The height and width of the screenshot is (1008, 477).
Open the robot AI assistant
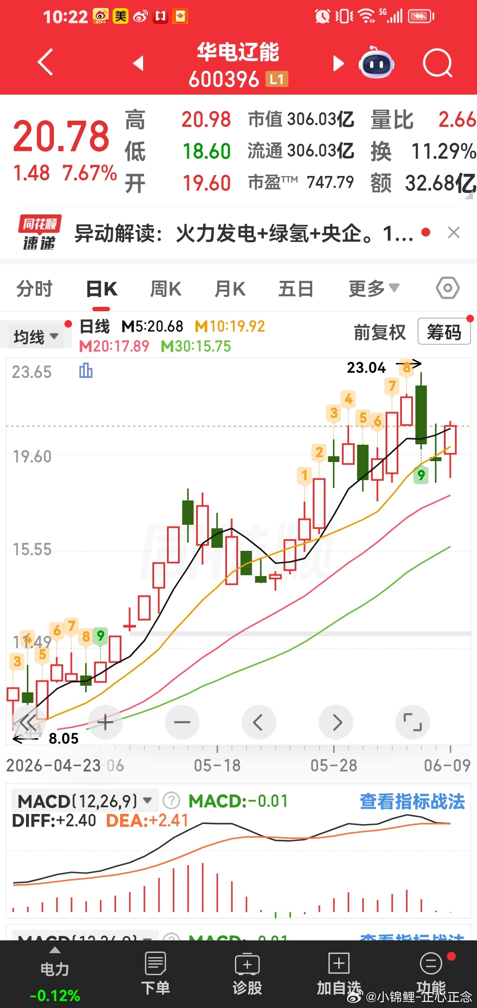tap(376, 63)
